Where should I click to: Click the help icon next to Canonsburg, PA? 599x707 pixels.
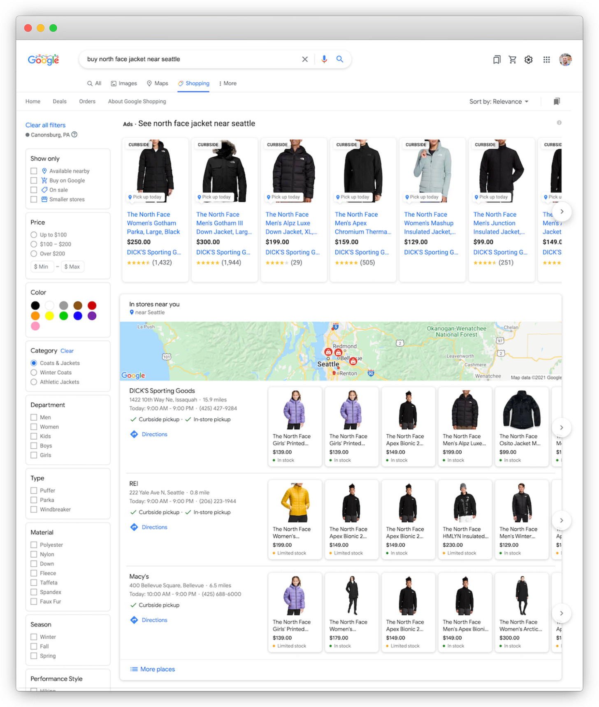(74, 134)
